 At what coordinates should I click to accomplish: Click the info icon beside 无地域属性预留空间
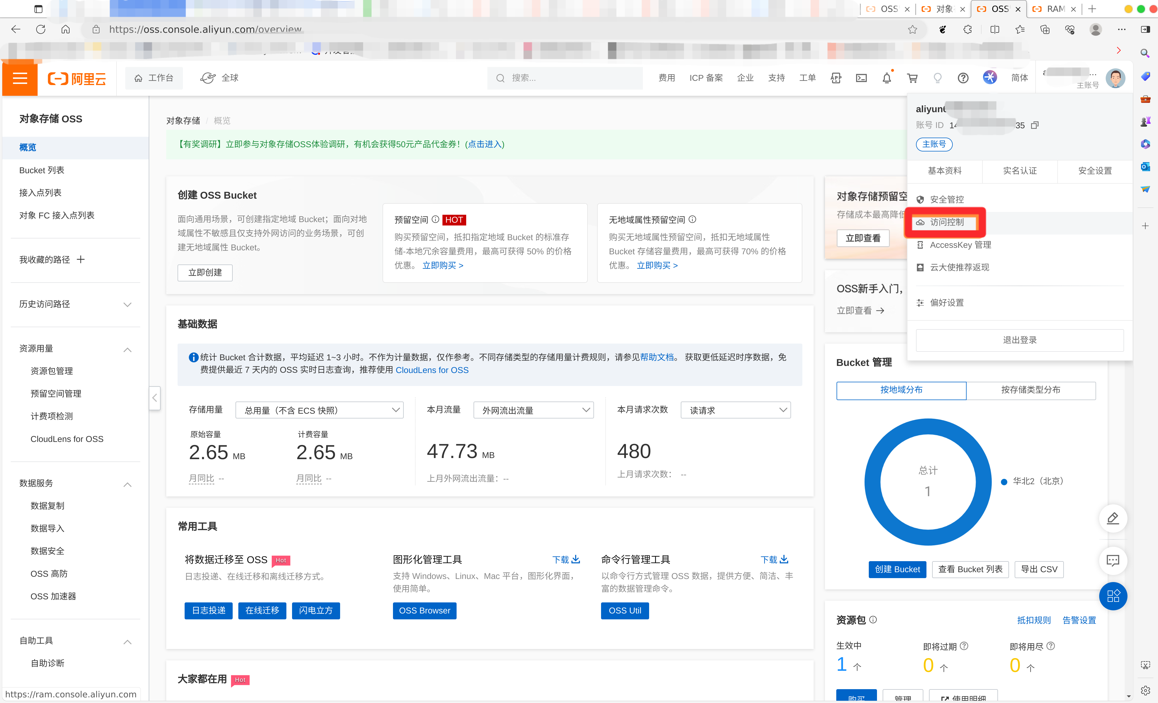tap(692, 219)
